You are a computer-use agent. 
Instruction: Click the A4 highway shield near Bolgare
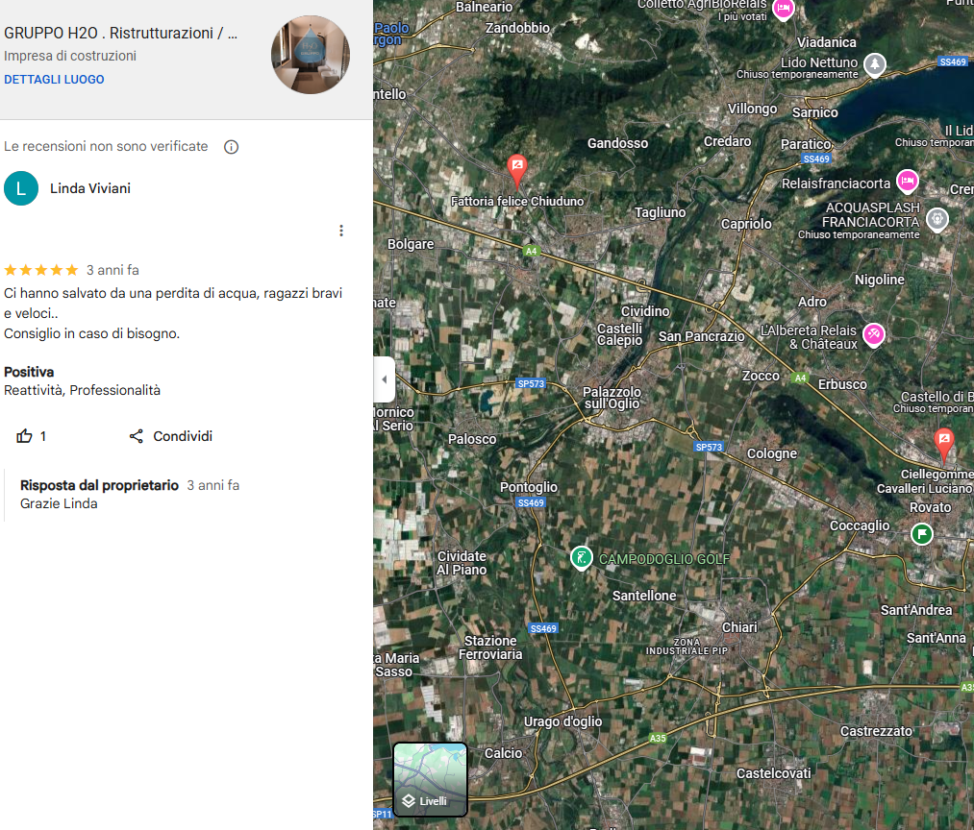531,251
